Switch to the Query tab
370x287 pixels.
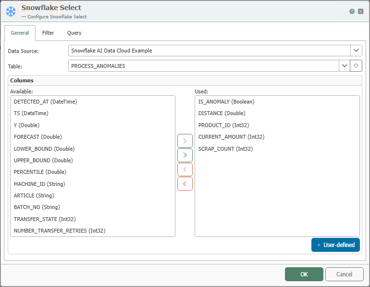tap(74, 33)
